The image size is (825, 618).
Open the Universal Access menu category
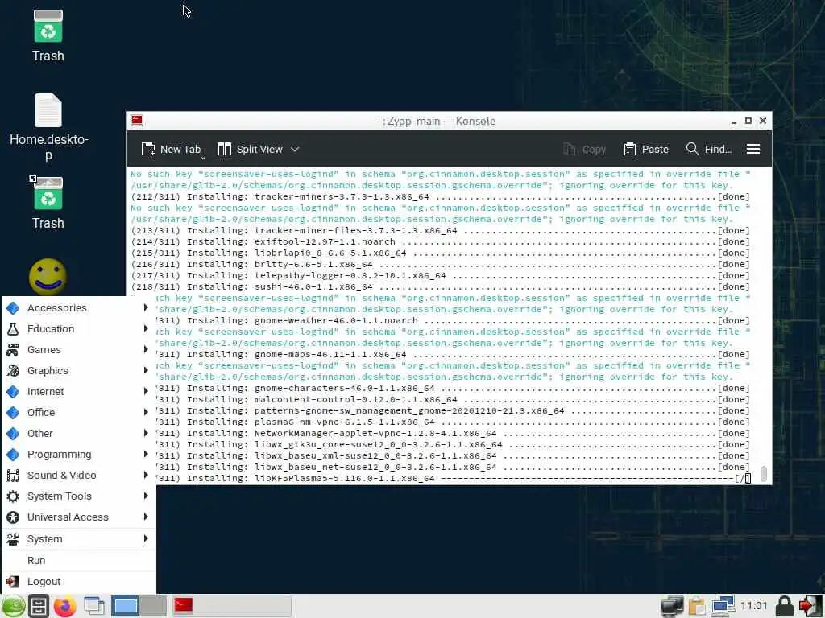78,517
